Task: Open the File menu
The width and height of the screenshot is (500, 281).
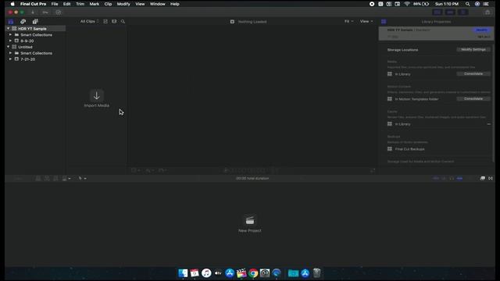Action: 55,4
